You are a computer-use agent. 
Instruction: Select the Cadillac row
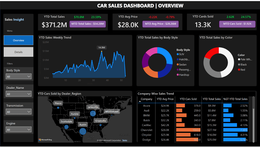click(x=193, y=125)
